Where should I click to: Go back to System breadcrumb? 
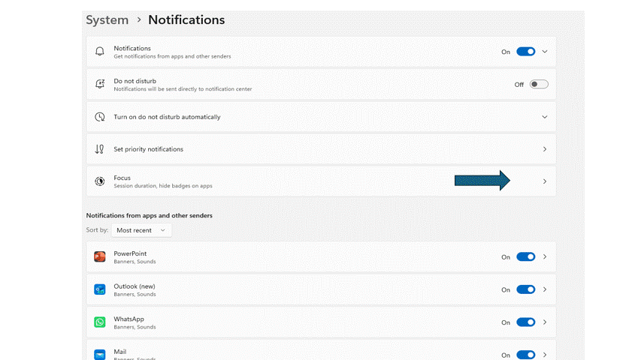pos(107,20)
